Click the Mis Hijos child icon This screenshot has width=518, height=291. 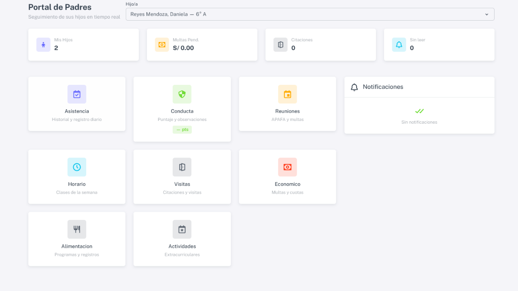click(43, 44)
